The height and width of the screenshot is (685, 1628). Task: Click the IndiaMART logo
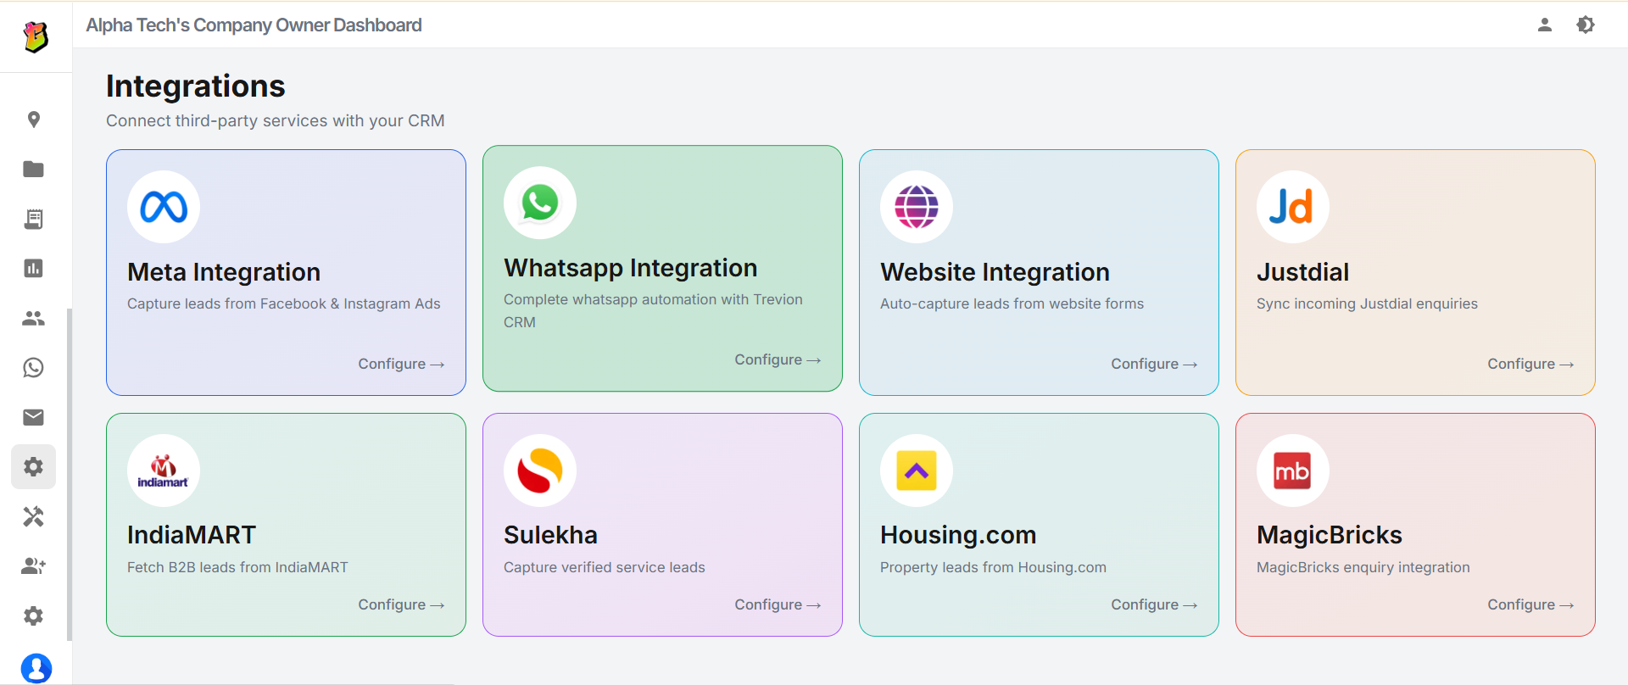(x=164, y=471)
